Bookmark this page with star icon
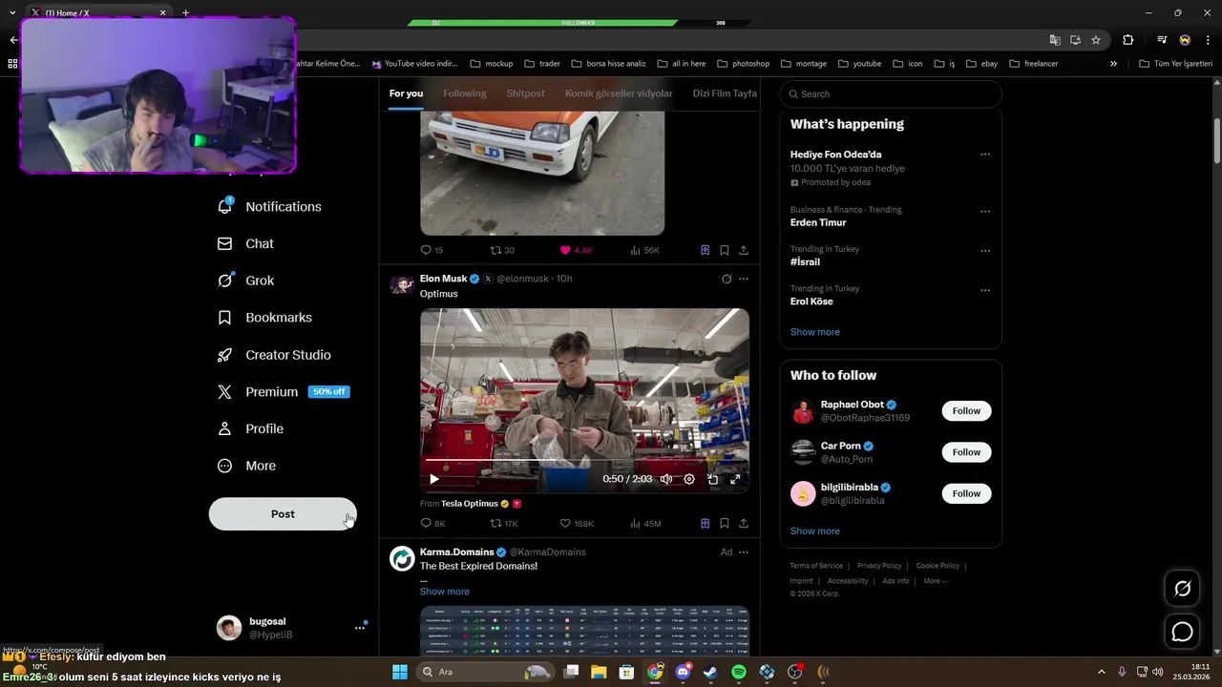Screen dimensions: 1222x687 (1096, 40)
